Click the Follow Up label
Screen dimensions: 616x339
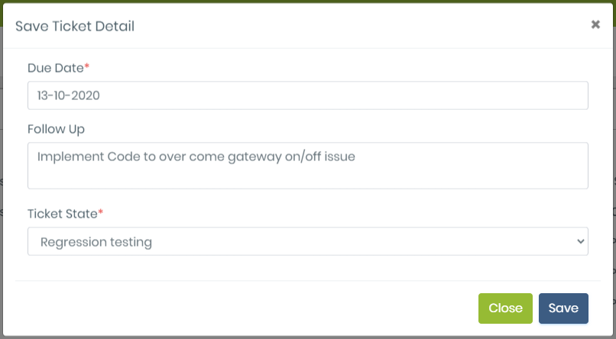click(56, 129)
